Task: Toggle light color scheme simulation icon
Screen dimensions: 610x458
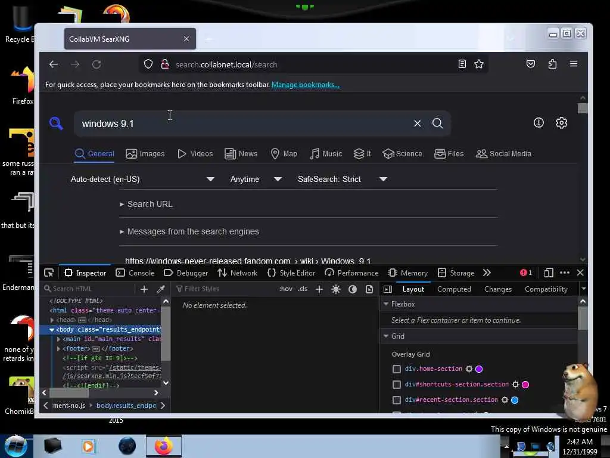Action: click(336, 289)
